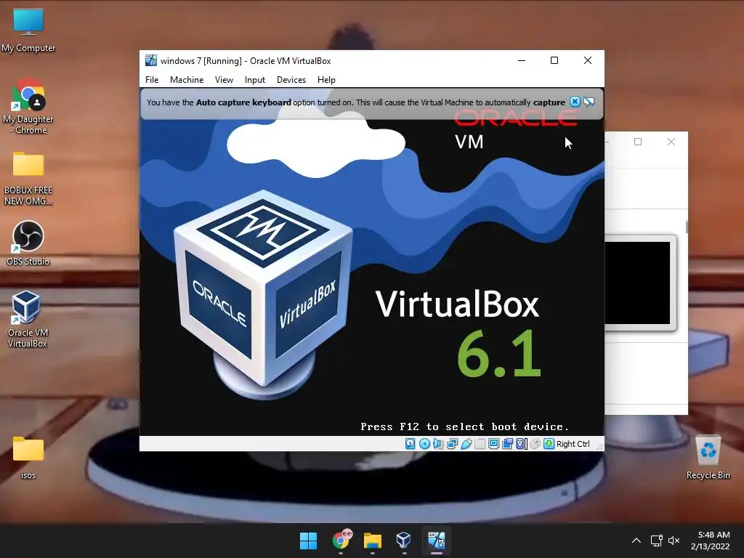Click the CPU virtualization status icon
744x558 pixels.
point(522,444)
